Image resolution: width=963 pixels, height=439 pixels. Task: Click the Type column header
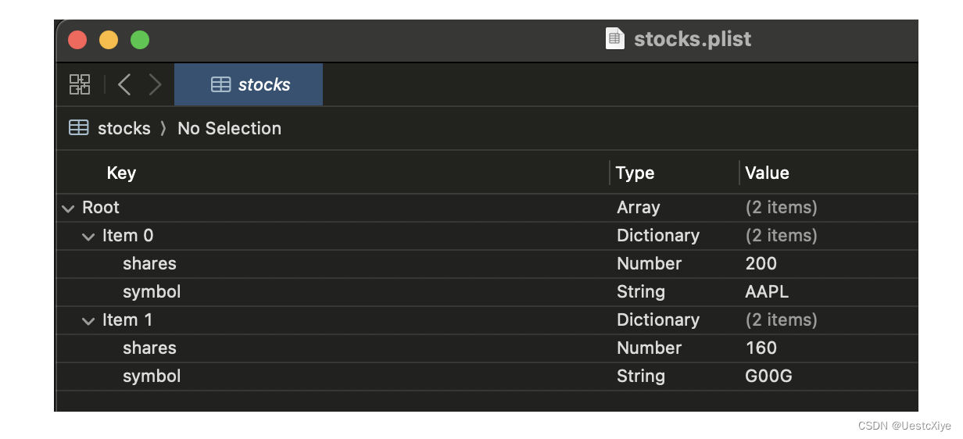(635, 173)
